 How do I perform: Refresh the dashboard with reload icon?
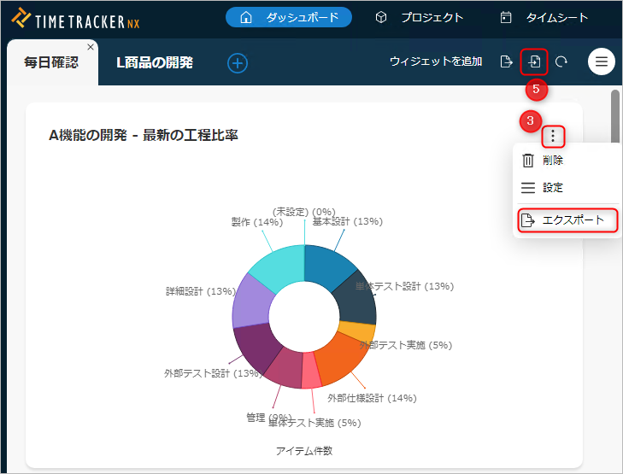561,61
